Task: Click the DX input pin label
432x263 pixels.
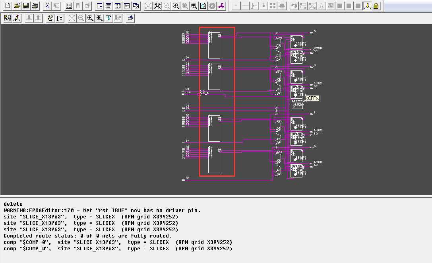Action: click(187, 58)
